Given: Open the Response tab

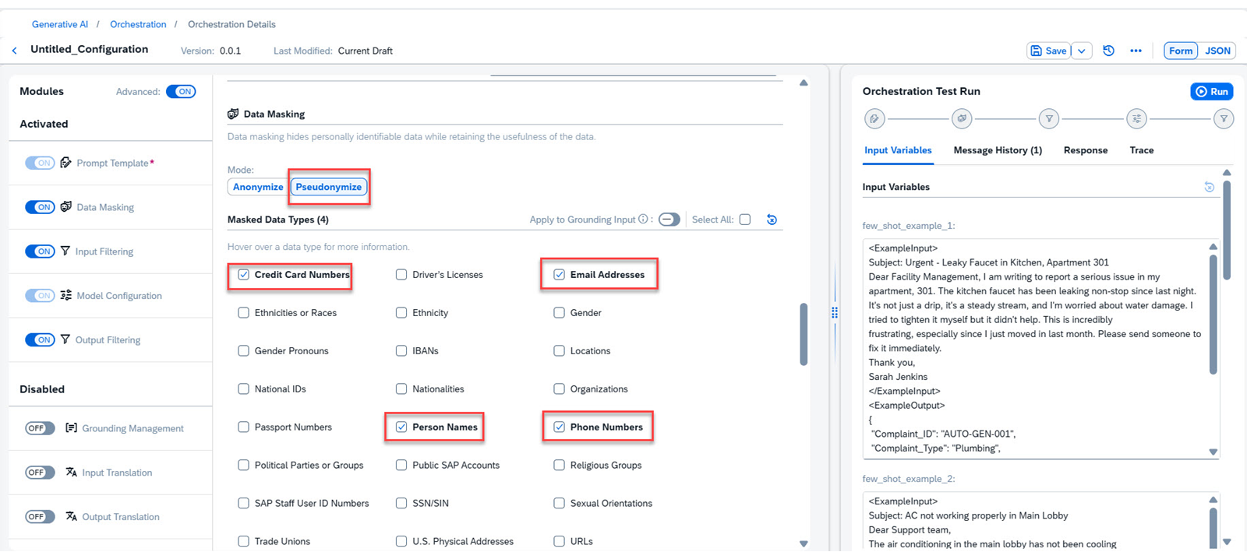Looking at the screenshot, I should (x=1086, y=150).
